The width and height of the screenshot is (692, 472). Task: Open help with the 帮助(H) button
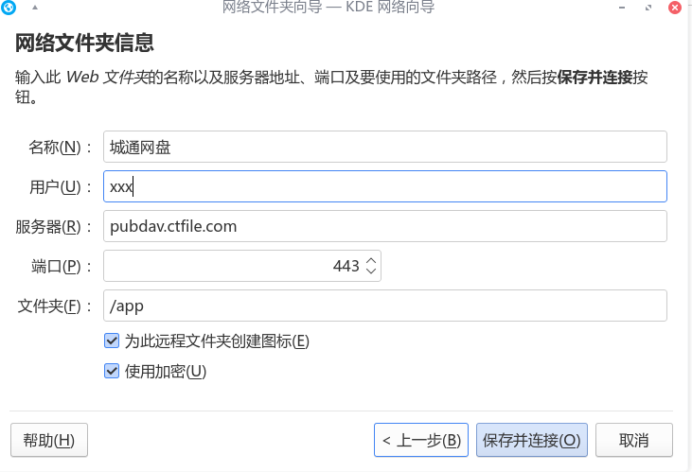tap(49, 440)
